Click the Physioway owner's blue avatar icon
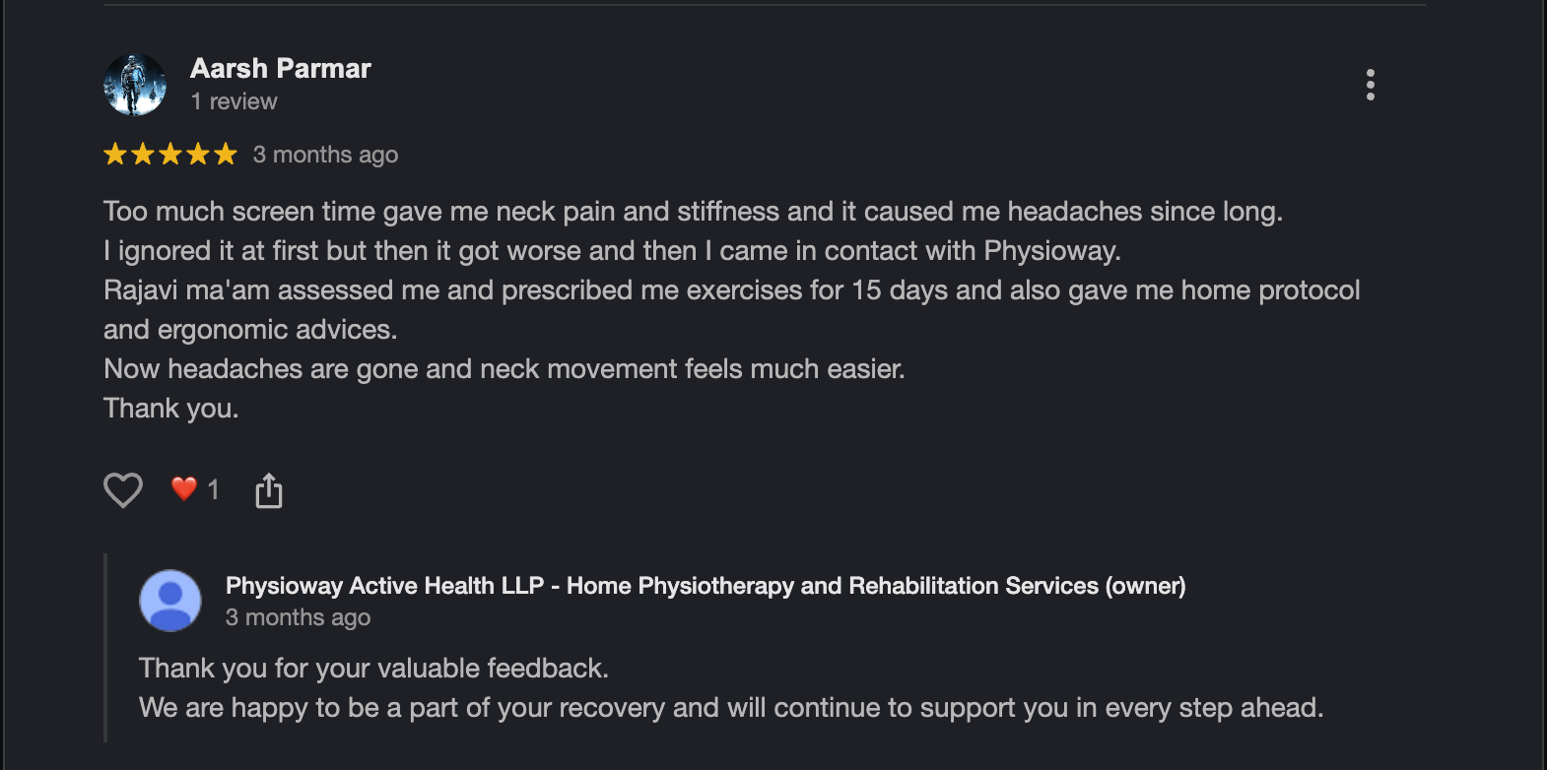1547x770 pixels. point(170,601)
